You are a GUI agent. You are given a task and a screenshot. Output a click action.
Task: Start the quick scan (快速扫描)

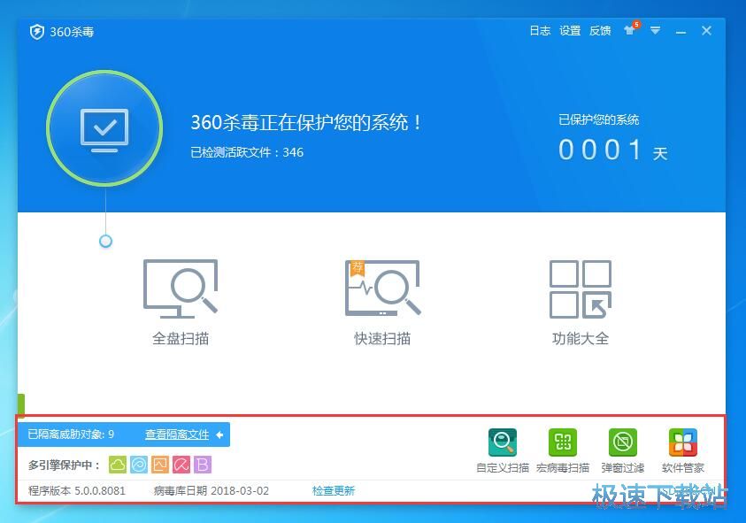point(382,303)
